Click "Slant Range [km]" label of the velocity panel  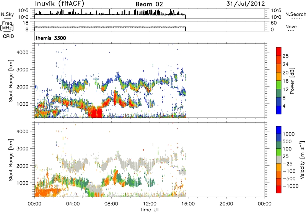[11, 160]
